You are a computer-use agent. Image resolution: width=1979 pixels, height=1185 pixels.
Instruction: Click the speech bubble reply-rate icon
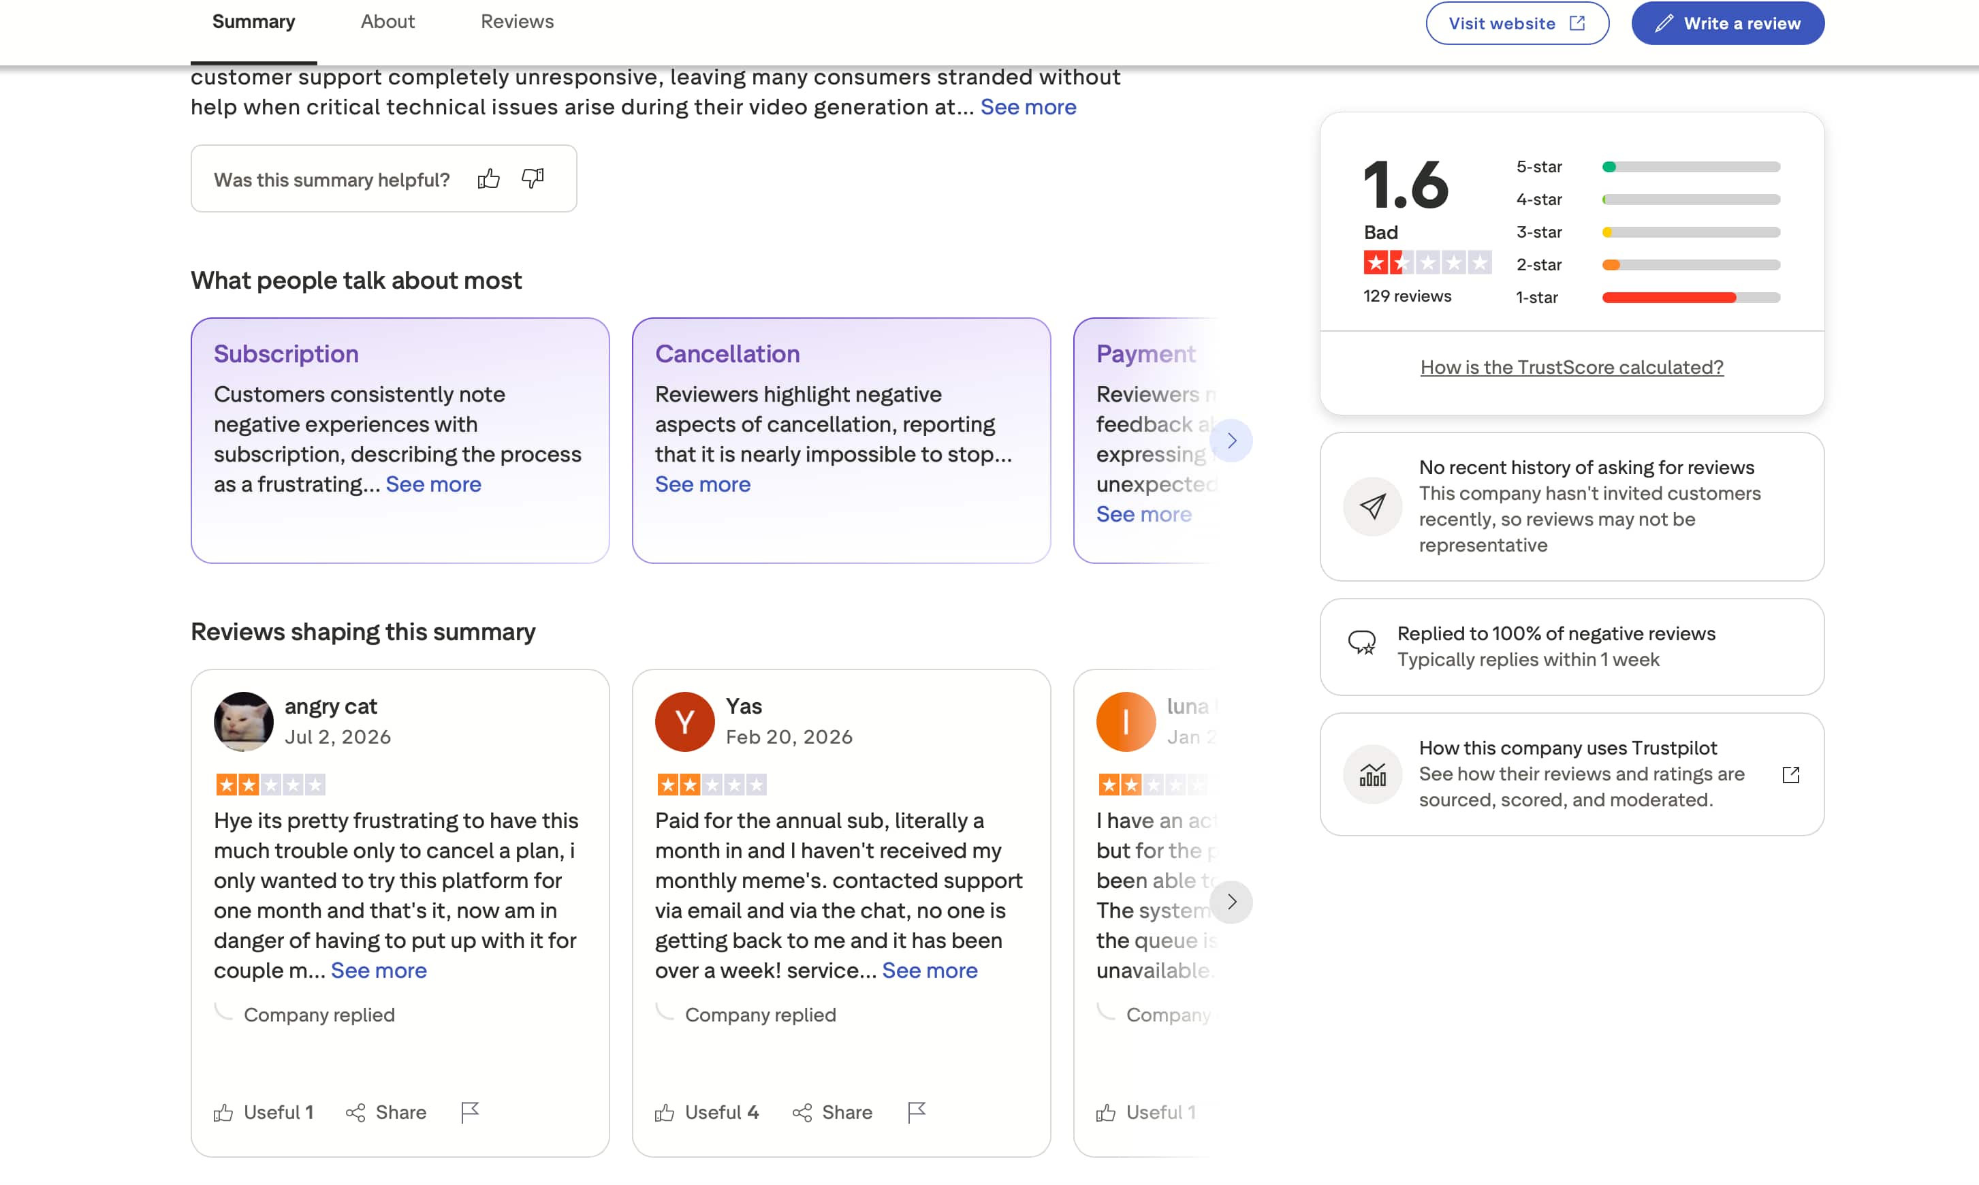pyautogui.click(x=1362, y=643)
